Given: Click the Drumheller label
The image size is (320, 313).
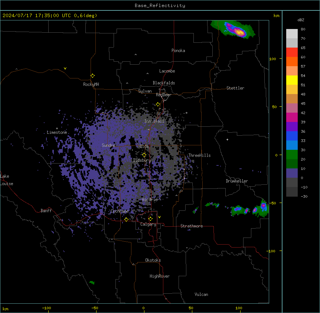Looking at the screenshot, I should [237, 181].
